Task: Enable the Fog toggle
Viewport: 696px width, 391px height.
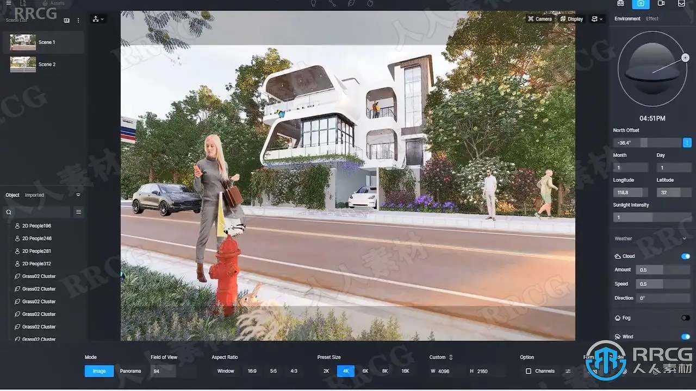Action: pos(686,318)
